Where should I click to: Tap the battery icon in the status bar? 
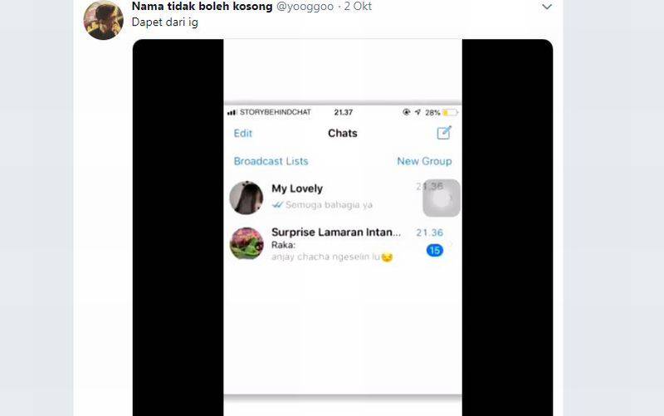click(x=450, y=112)
